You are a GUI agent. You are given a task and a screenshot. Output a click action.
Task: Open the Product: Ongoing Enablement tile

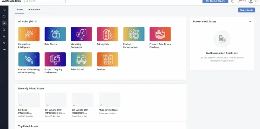pos(55,59)
